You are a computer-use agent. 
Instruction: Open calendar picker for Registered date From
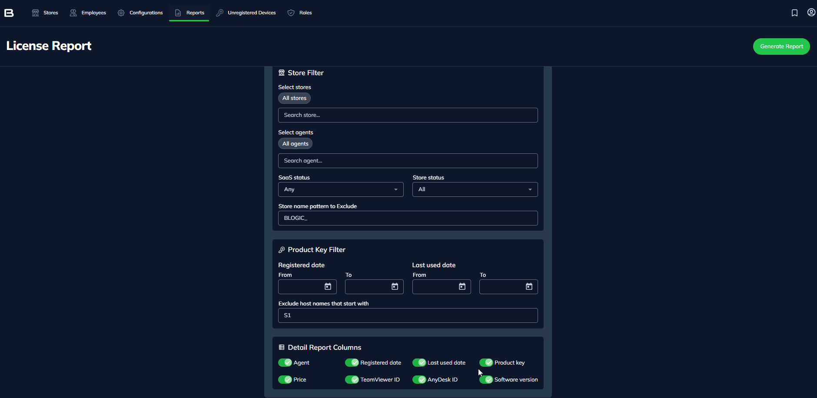pyautogui.click(x=328, y=287)
